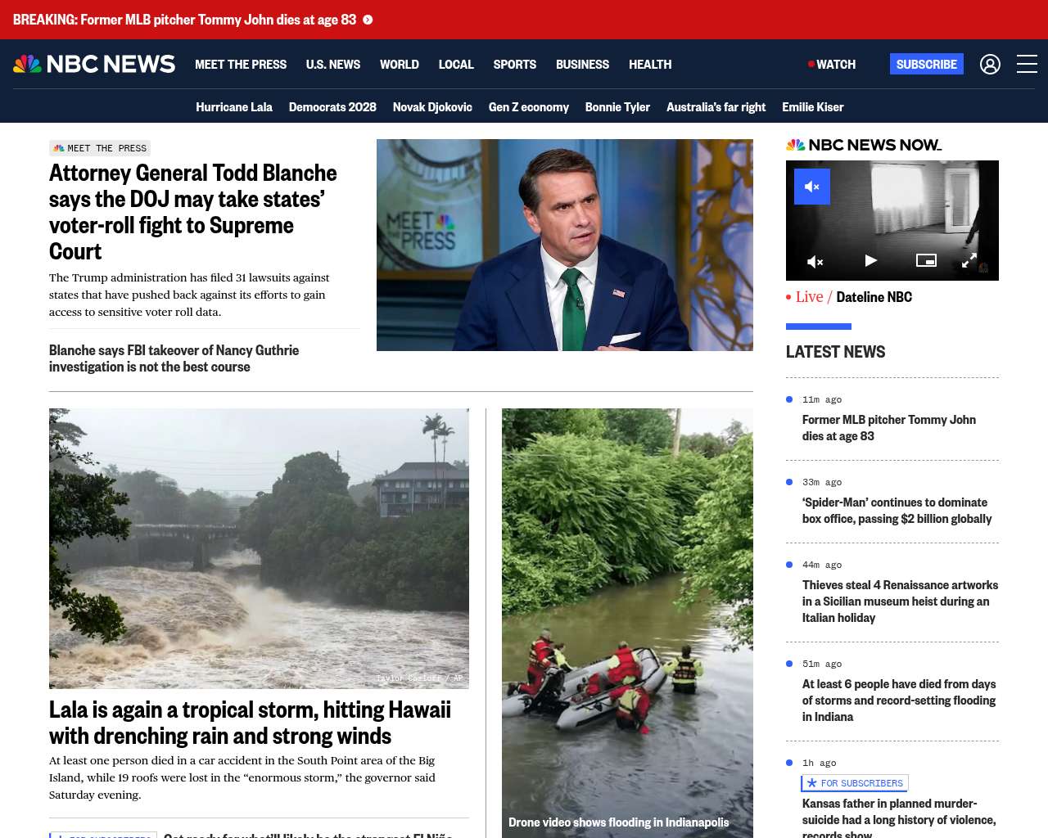Viewport: 1048px width, 838px height.
Task: Open latest news item on Tommy John
Action: coord(889,428)
